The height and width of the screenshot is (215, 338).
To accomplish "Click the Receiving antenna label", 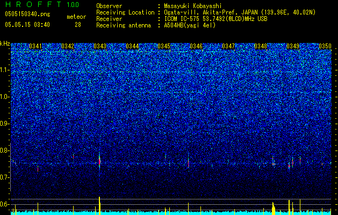I will (x=124, y=25).
